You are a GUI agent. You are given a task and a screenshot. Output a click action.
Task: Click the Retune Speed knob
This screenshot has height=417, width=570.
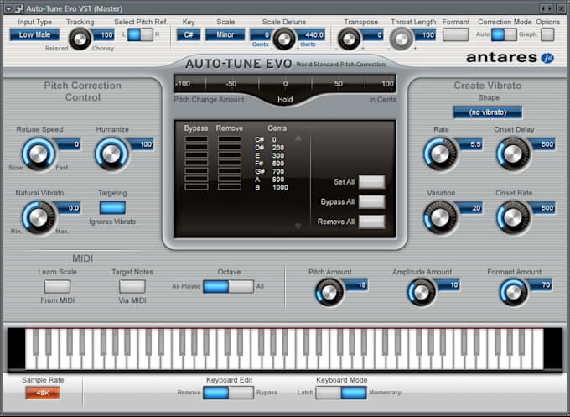point(39,154)
